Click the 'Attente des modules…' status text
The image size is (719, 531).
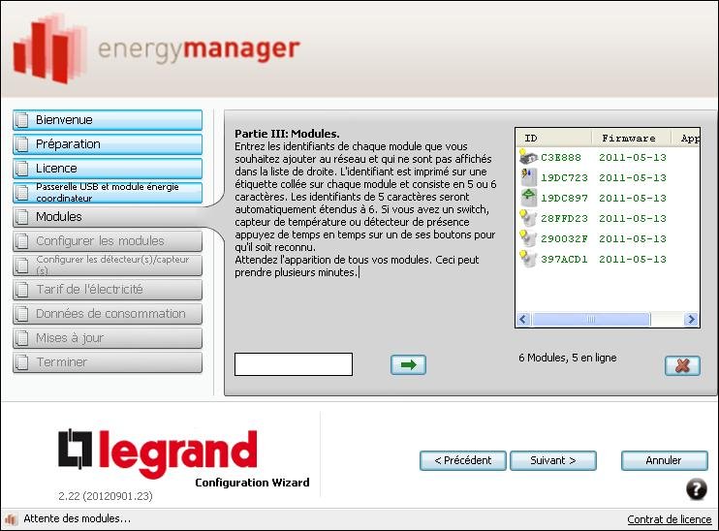[78, 518]
